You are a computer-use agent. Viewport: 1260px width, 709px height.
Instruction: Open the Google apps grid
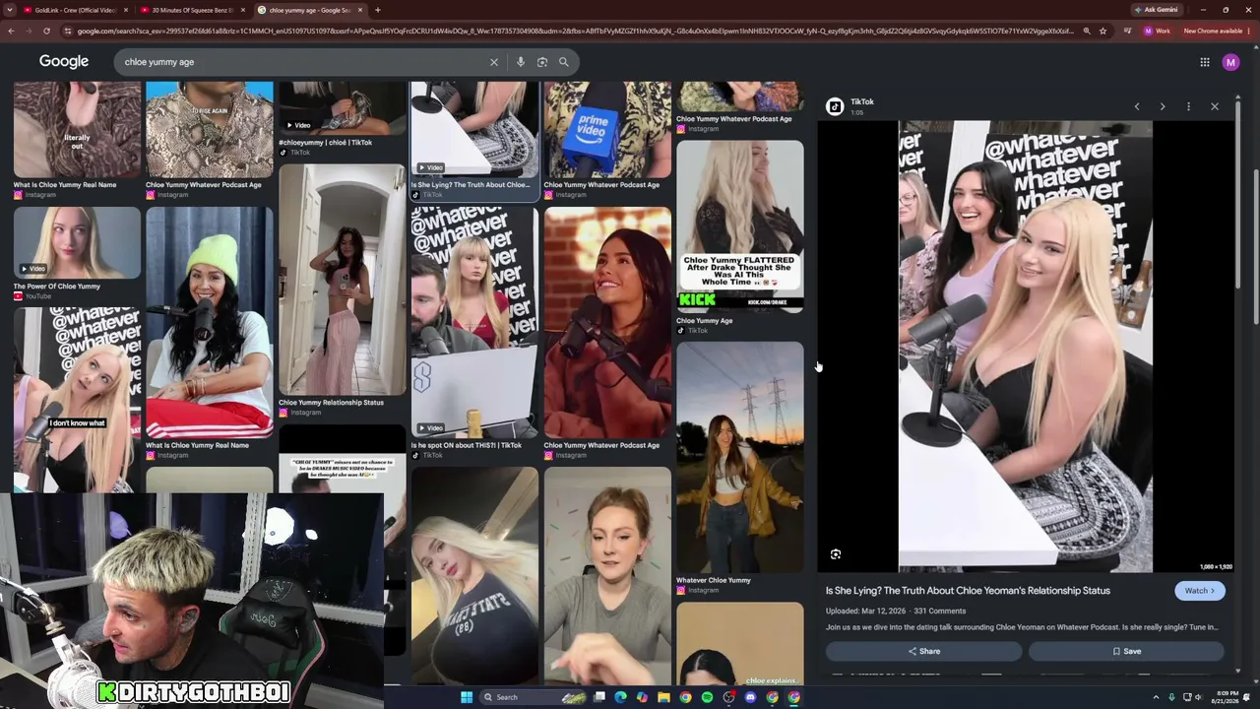[1205, 62]
